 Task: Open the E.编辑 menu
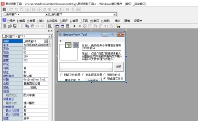[x=21, y=21]
